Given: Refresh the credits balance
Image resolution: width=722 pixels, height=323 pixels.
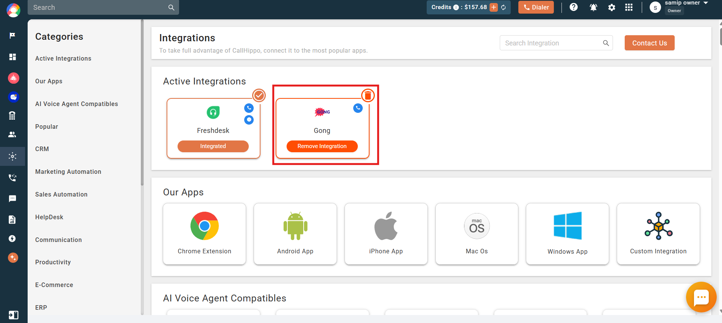Looking at the screenshot, I should point(504,7).
